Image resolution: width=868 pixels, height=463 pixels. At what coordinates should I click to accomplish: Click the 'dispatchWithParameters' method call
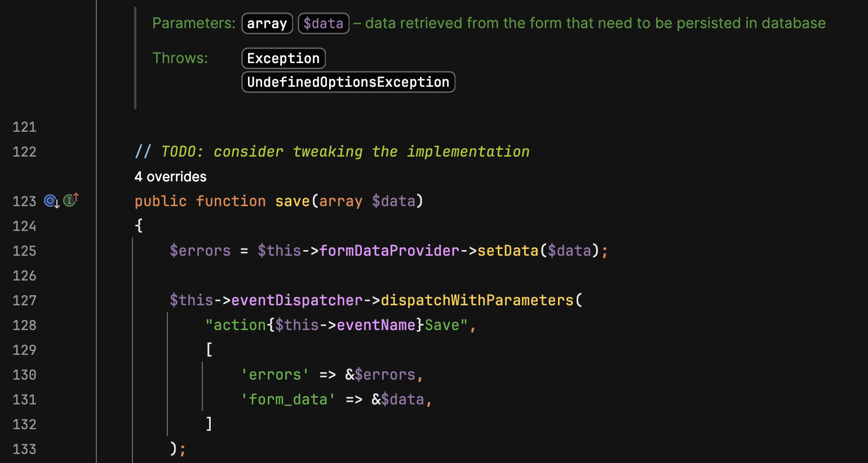pyautogui.click(x=477, y=301)
